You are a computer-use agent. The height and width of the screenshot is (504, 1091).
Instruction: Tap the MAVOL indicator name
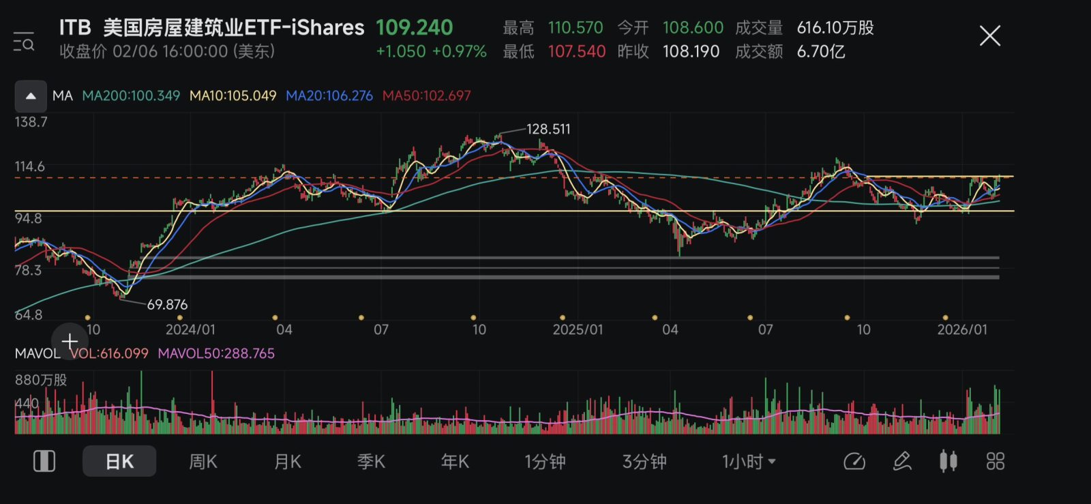[x=38, y=353]
